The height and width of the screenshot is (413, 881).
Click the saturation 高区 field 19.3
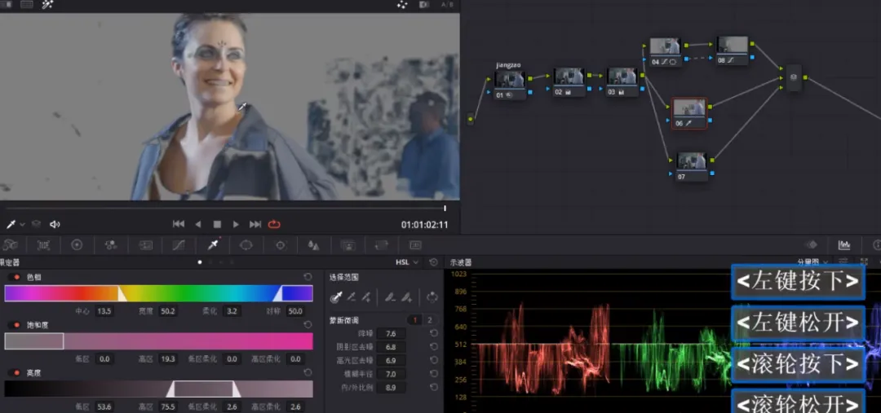167,359
